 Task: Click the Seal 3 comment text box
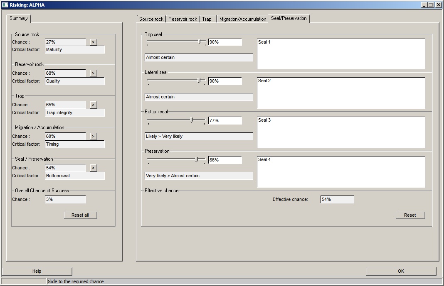click(x=341, y=132)
